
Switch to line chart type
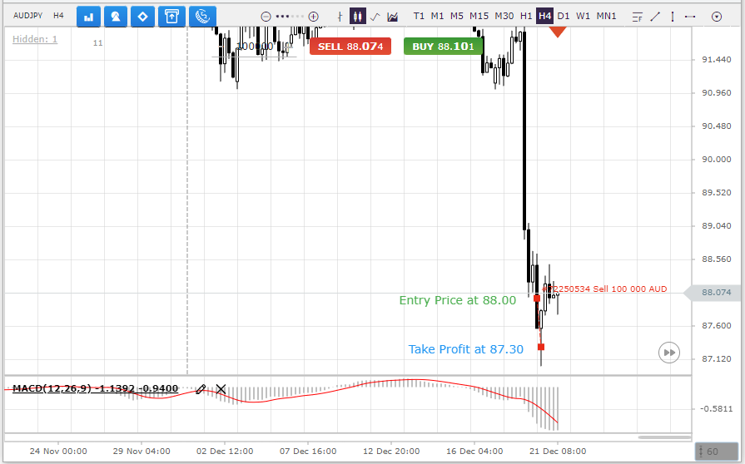375,17
